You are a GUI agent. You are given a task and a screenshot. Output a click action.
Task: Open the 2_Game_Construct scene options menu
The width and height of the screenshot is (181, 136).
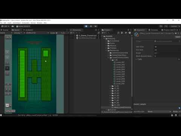pos(99,36)
